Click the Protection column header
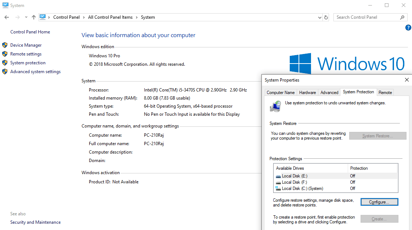 (x=373, y=168)
